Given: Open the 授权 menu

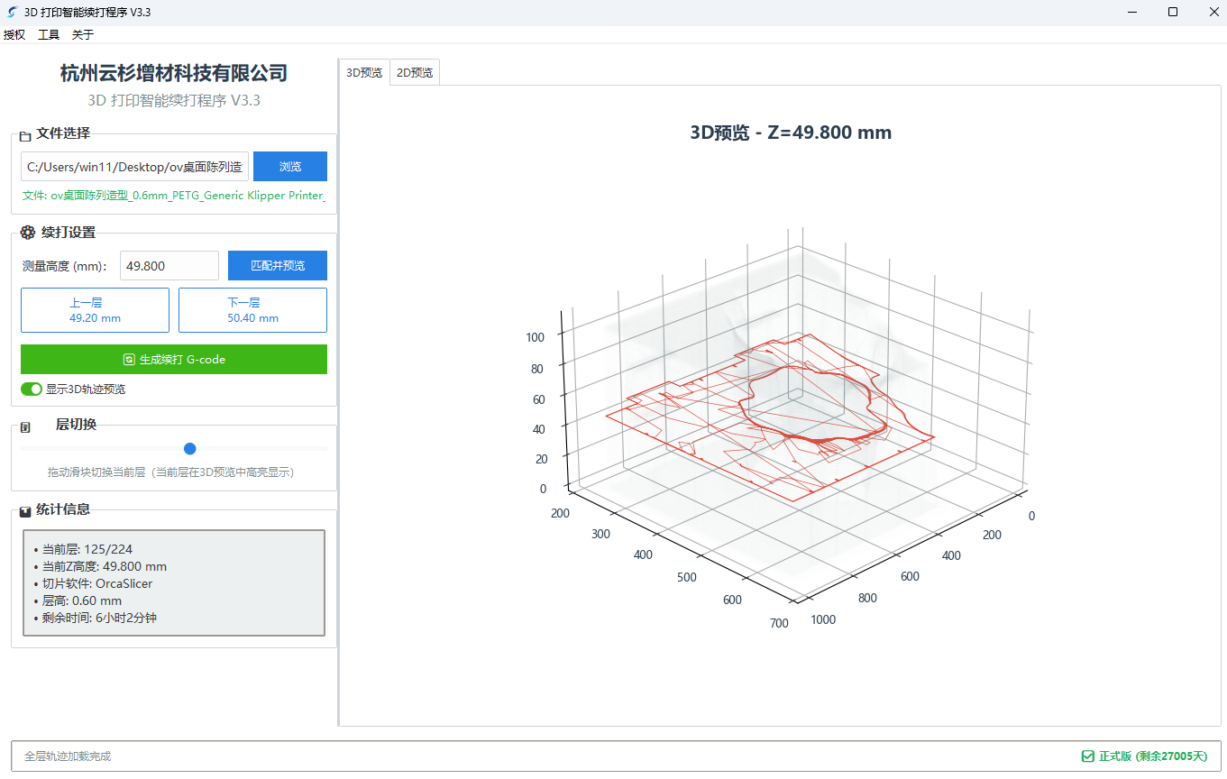Looking at the screenshot, I should pyautogui.click(x=14, y=34).
